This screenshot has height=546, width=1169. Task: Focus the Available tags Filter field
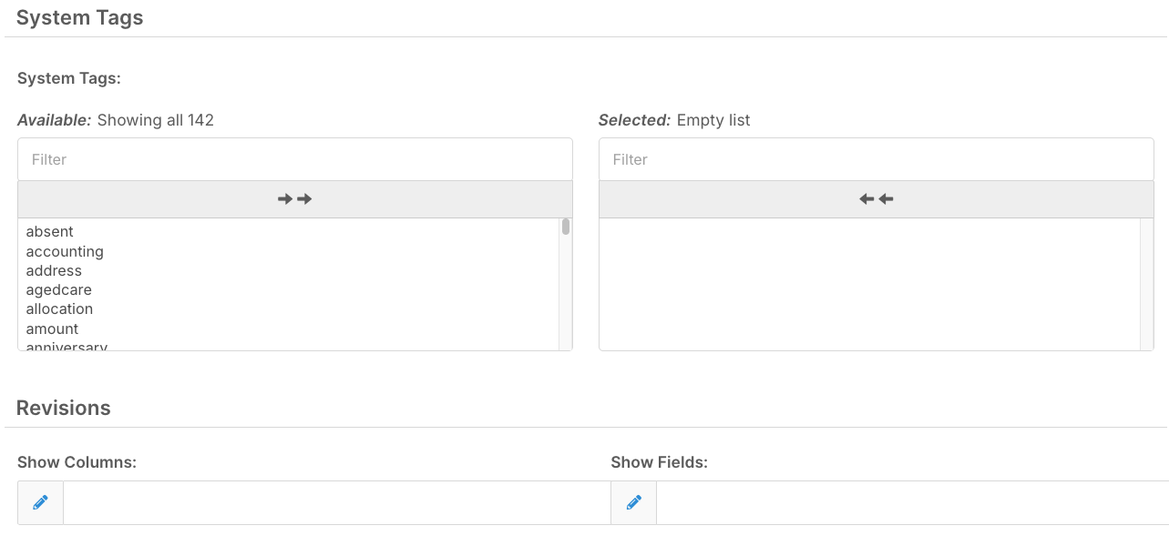coord(295,159)
